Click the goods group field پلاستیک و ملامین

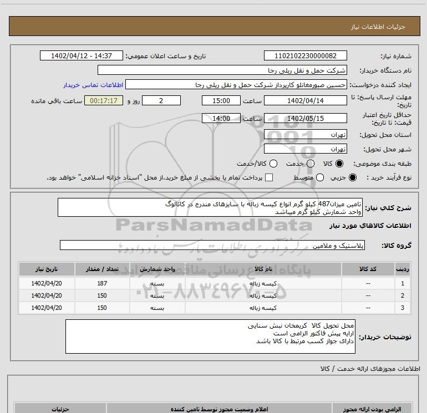click(212, 245)
